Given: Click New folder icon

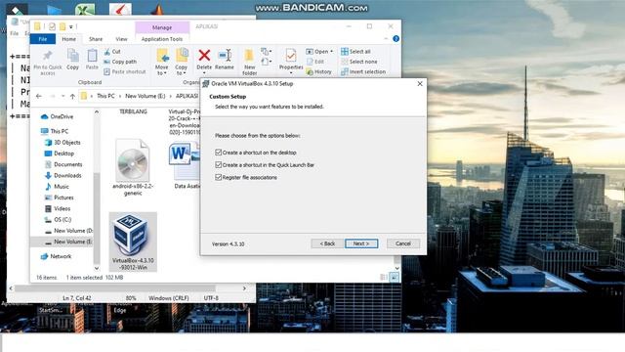Looking at the screenshot, I should click(250, 62).
